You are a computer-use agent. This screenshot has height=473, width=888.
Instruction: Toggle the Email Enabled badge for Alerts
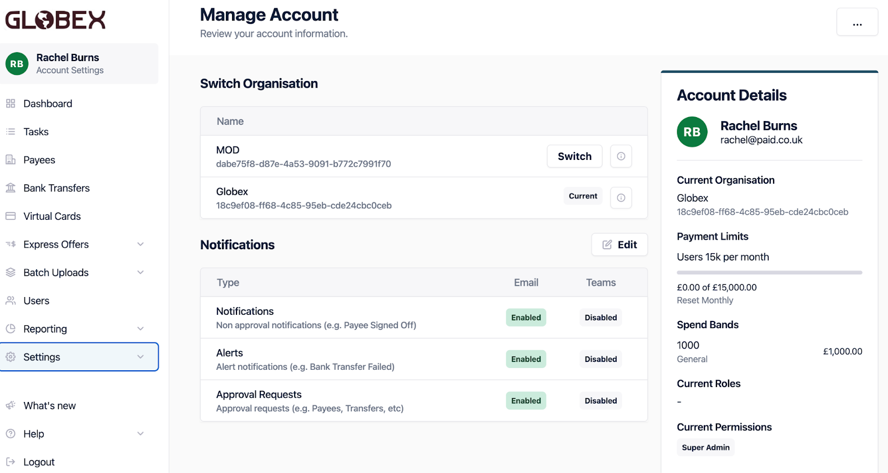526,359
